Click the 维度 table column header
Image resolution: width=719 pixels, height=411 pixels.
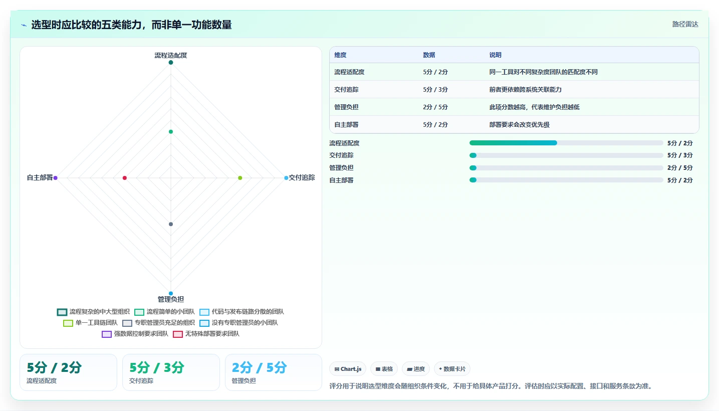pyautogui.click(x=341, y=55)
